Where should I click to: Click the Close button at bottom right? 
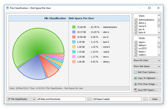tap(155, 99)
